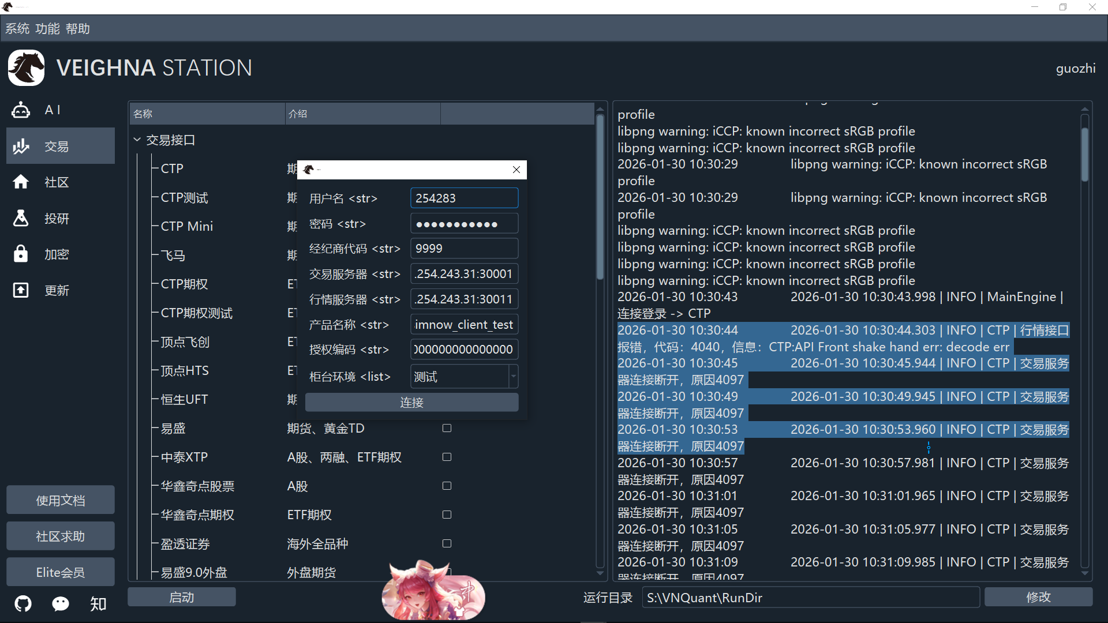Open the GitHub icon at bottom left
The width and height of the screenshot is (1108, 623).
click(x=23, y=603)
